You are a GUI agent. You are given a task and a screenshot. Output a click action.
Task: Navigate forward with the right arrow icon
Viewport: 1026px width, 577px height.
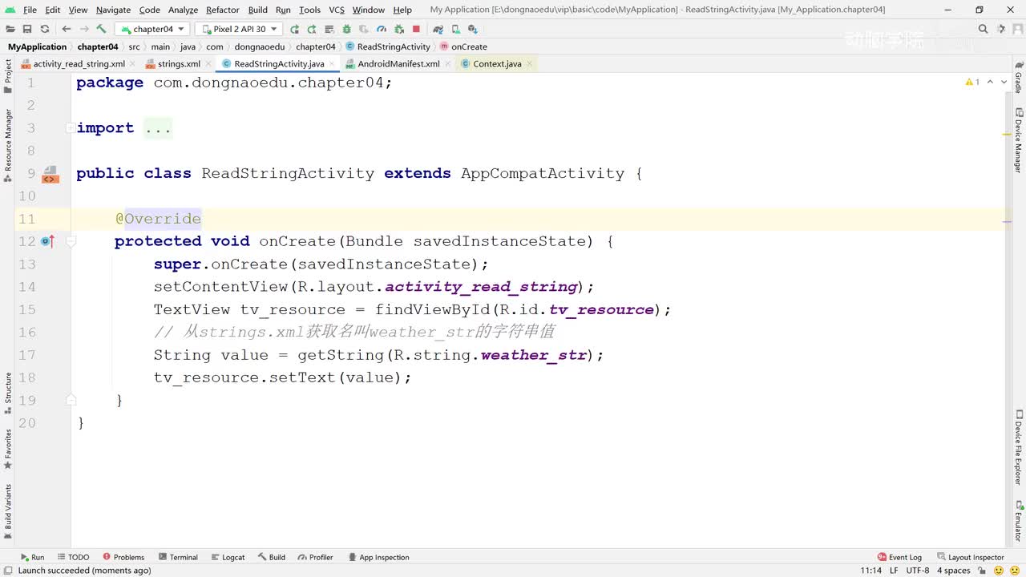pos(84,29)
